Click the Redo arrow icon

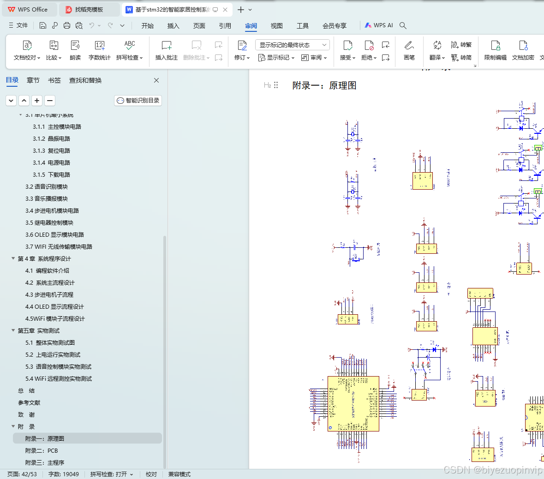click(110, 25)
